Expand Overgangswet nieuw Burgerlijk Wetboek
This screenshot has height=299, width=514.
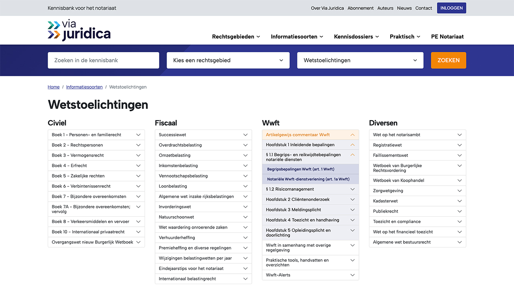96,242
